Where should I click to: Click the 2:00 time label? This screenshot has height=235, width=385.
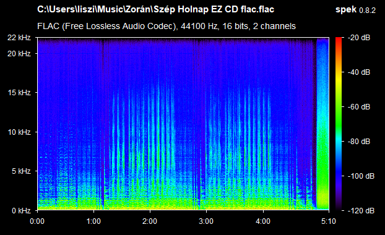point(150,221)
